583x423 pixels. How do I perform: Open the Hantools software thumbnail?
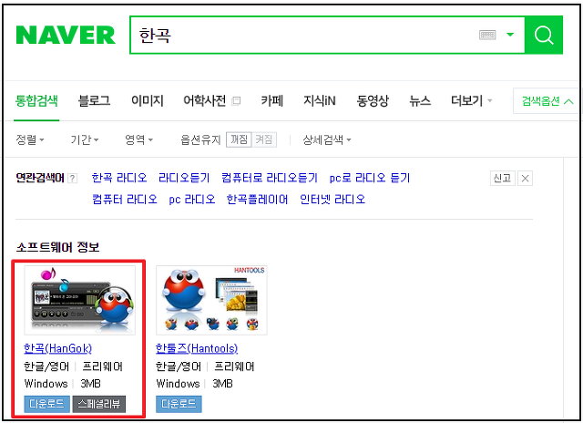click(211, 300)
